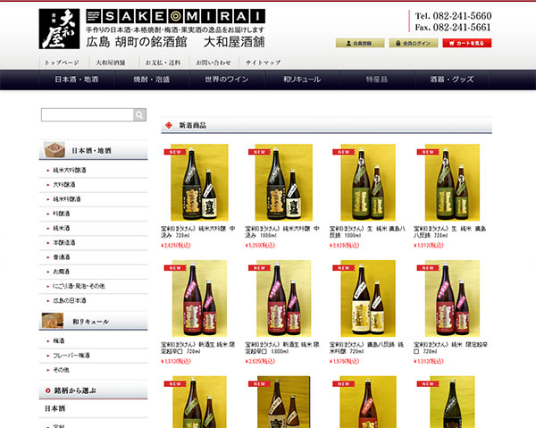Click the SAKE MIRAI banner logo
The height and width of the screenshot is (428, 536).
point(175,16)
